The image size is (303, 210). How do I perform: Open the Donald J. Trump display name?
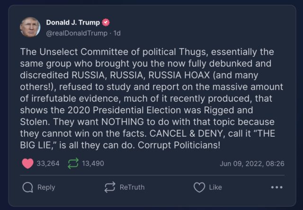click(73, 23)
